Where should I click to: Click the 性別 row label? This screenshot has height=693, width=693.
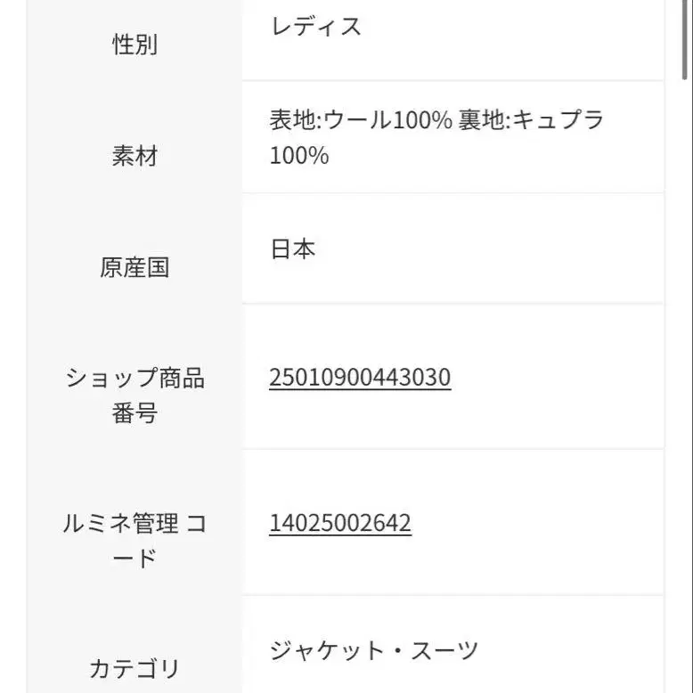pos(135,45)
